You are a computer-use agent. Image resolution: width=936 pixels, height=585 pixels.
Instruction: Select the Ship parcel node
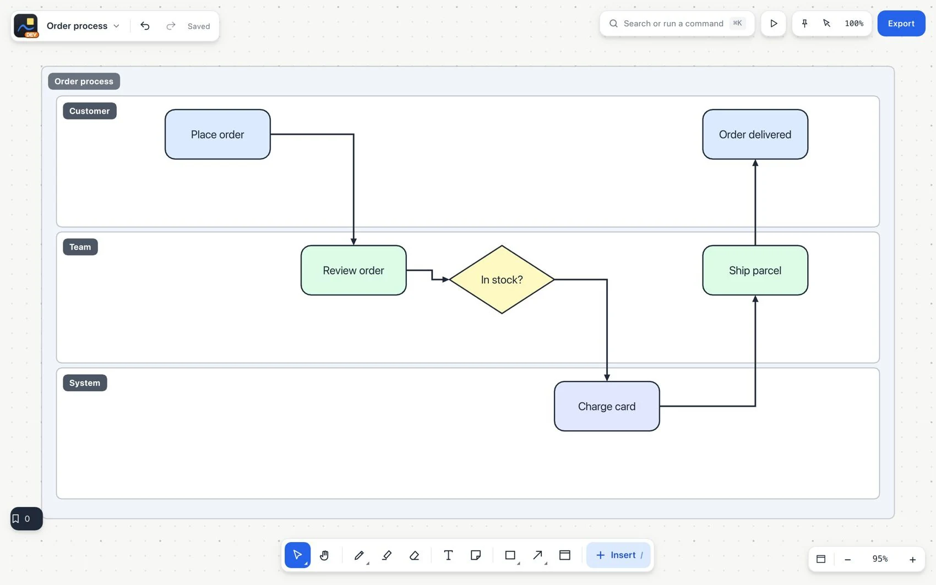[755, 270]
